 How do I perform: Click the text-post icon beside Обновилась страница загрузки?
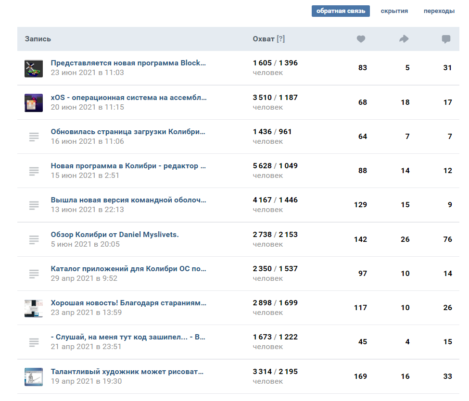coord(34,137)
